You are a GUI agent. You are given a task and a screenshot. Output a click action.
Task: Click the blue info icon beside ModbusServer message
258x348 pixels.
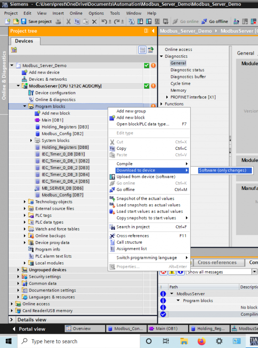pos(163,294)
